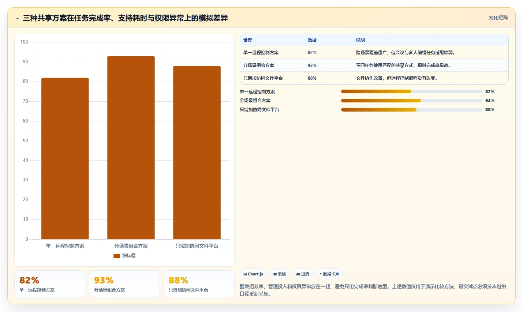This screenshot has height=312, width=523.
Task: Open the 88% data card
Action: (199, 284)
